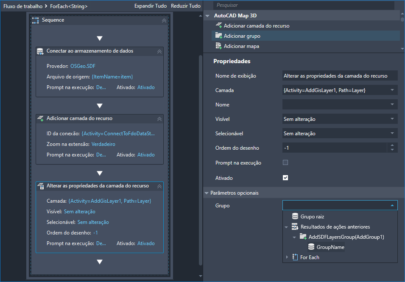Click the Sequence activity icon
Screen dimensions: 405x282
[x=35, y=20]
